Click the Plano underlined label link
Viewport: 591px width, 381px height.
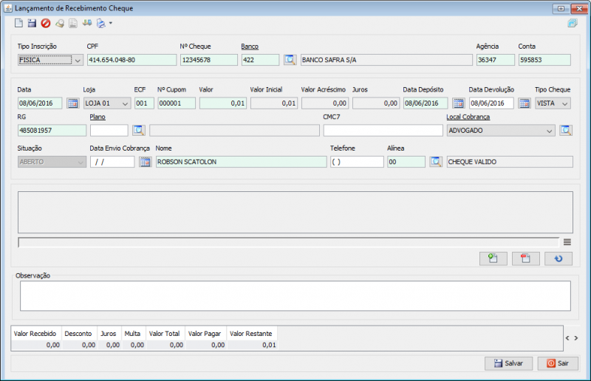click(98, 117)
